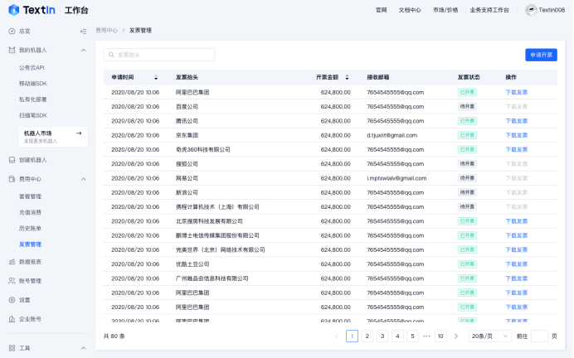Open 官网 link in top bar
Image resolution: width=574 pixels, height=358 pixels.
point(381,10)
